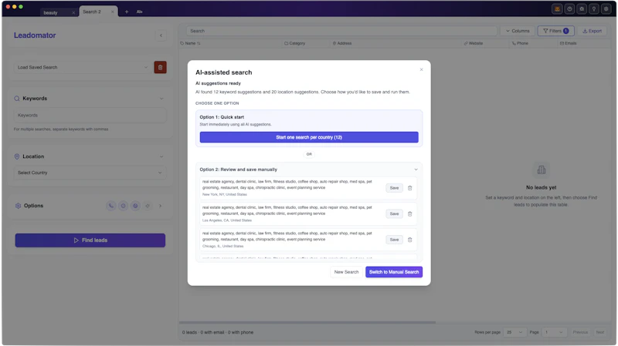Open the Columns dropdown
Viewport: 618px width, 346px height.
(518, 31)
